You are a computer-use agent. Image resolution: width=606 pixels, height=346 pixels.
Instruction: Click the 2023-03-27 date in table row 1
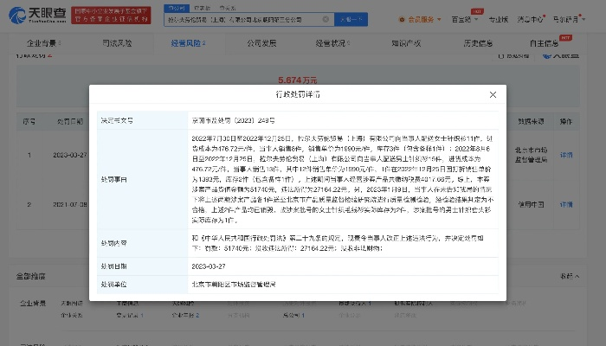(x=70, y=155)
